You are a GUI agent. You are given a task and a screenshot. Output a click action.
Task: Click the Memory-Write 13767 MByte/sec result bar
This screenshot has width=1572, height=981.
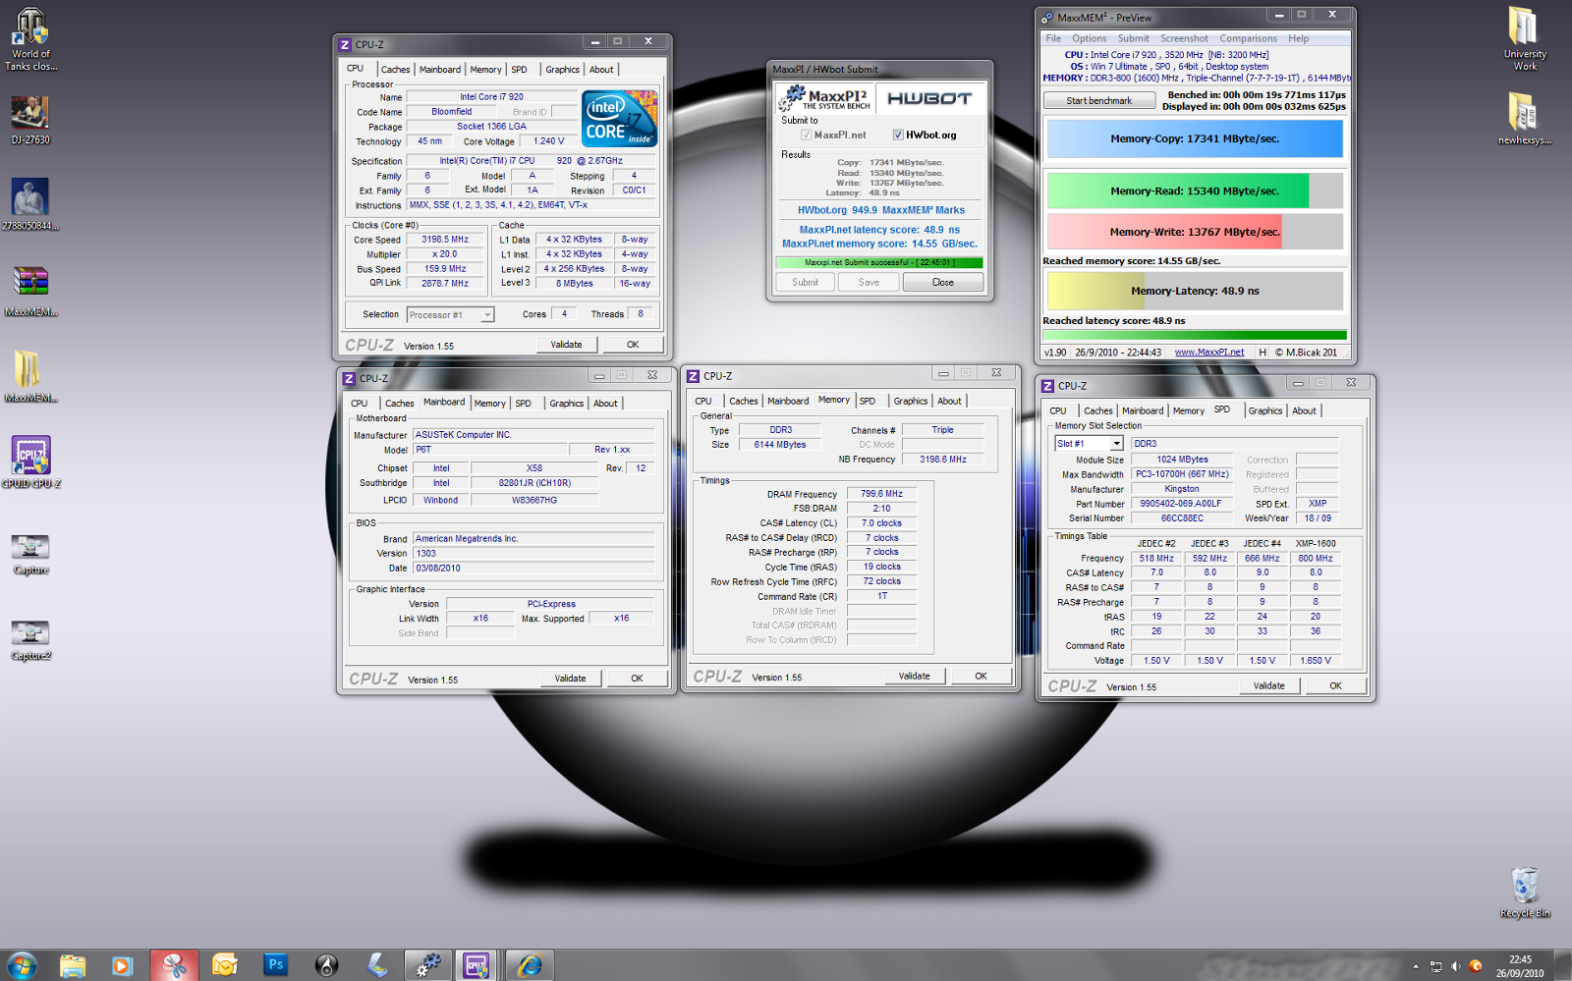pyautogui.click(x=1195, y=232)
